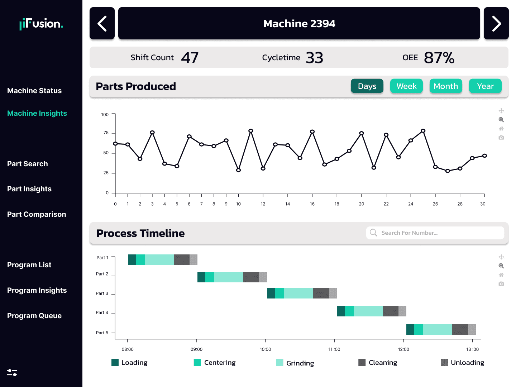The image size is (516, 387).
Task: Click the 12:00 time axis label
Action: 403,349
